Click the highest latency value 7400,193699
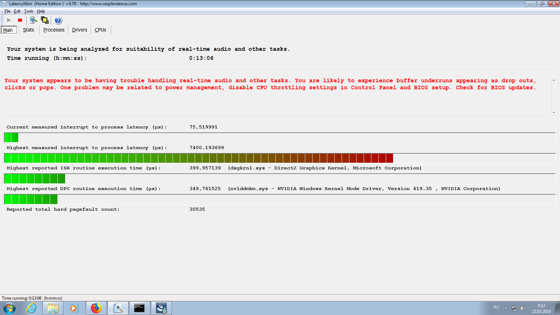 206,148
